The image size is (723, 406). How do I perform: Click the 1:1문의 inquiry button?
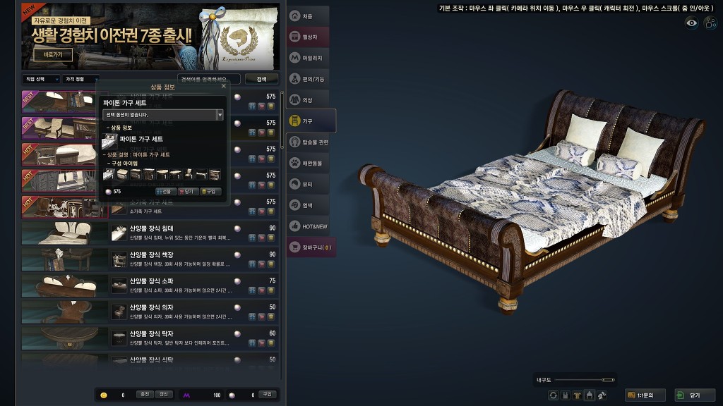(x=645, y=395)
